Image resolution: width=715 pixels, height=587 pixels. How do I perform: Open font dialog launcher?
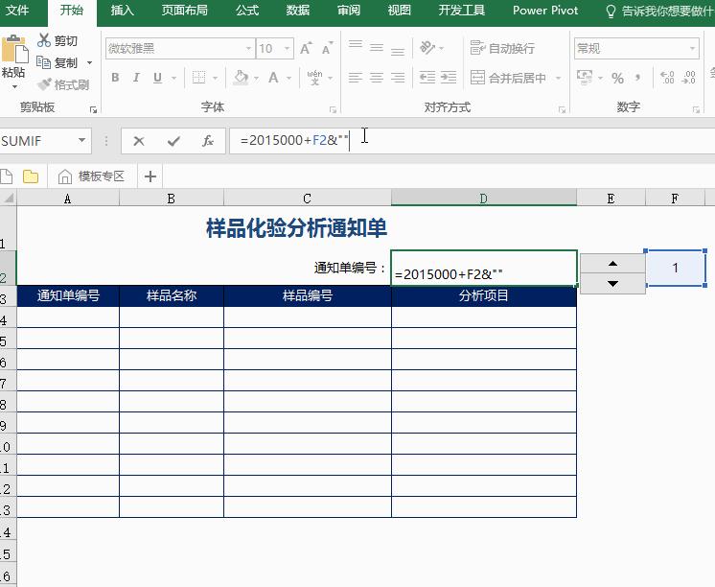(x=333, y=109)
